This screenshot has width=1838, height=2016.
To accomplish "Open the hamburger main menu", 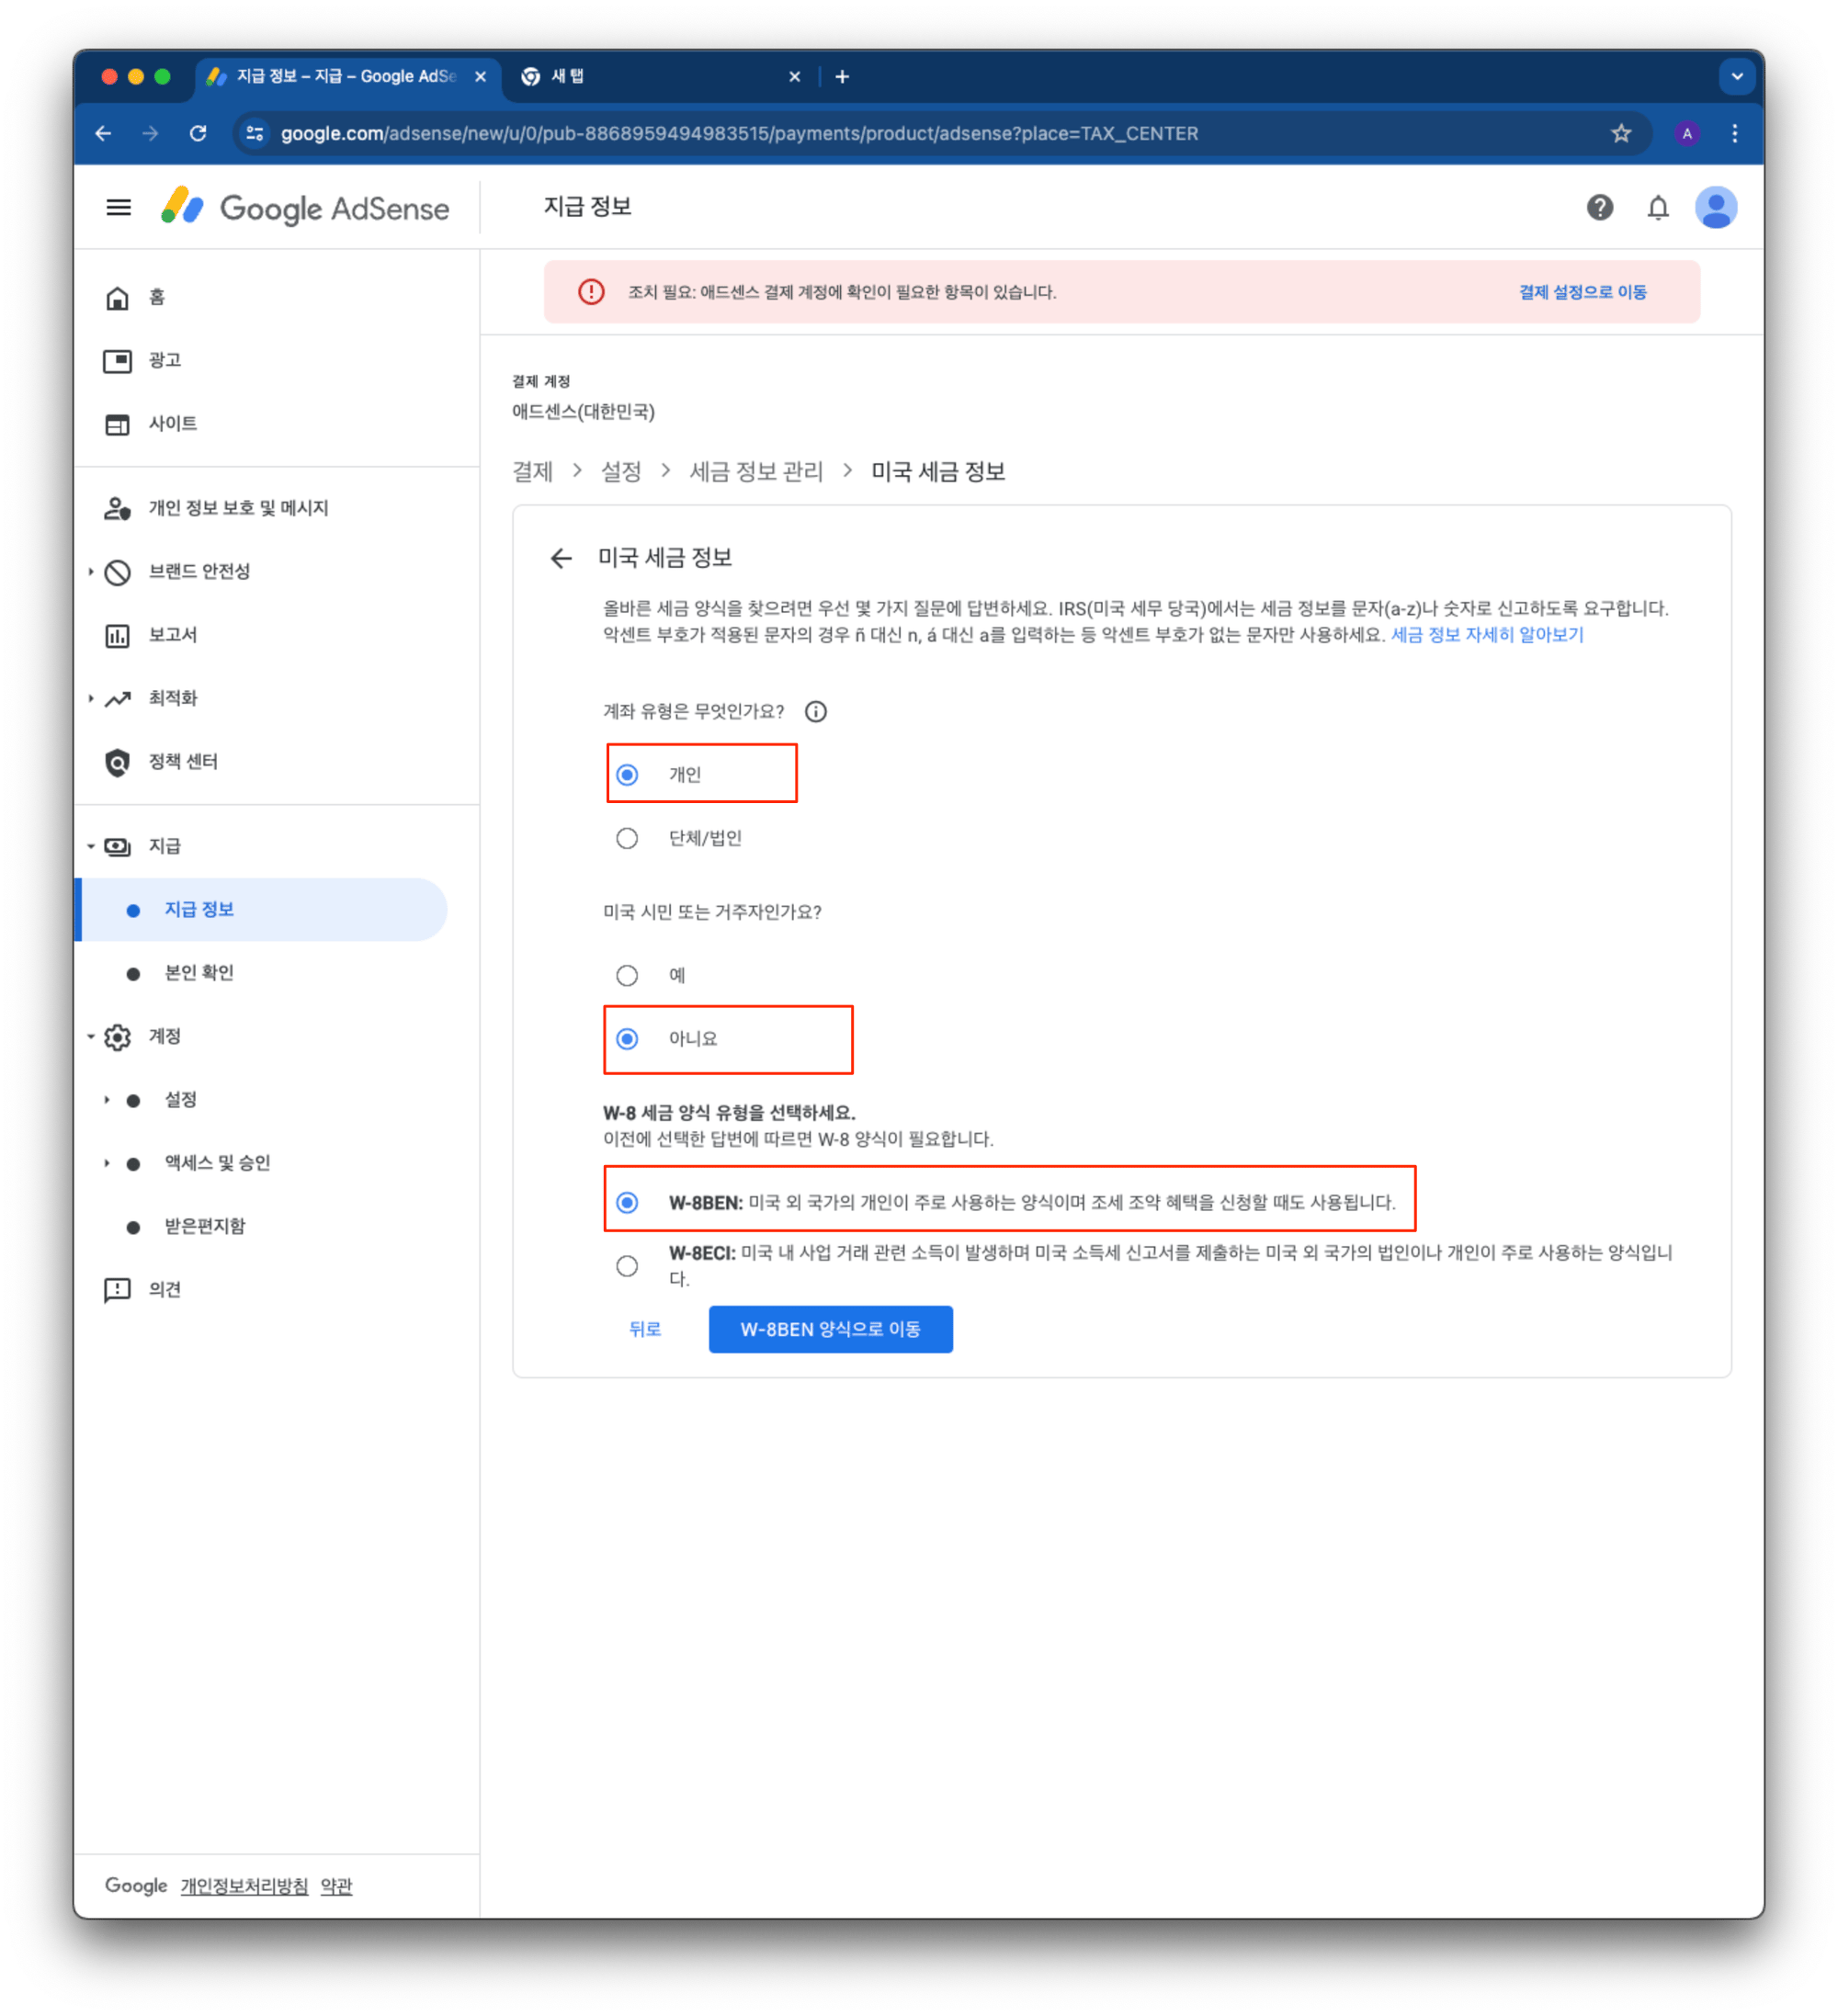I will coord(119,208).
